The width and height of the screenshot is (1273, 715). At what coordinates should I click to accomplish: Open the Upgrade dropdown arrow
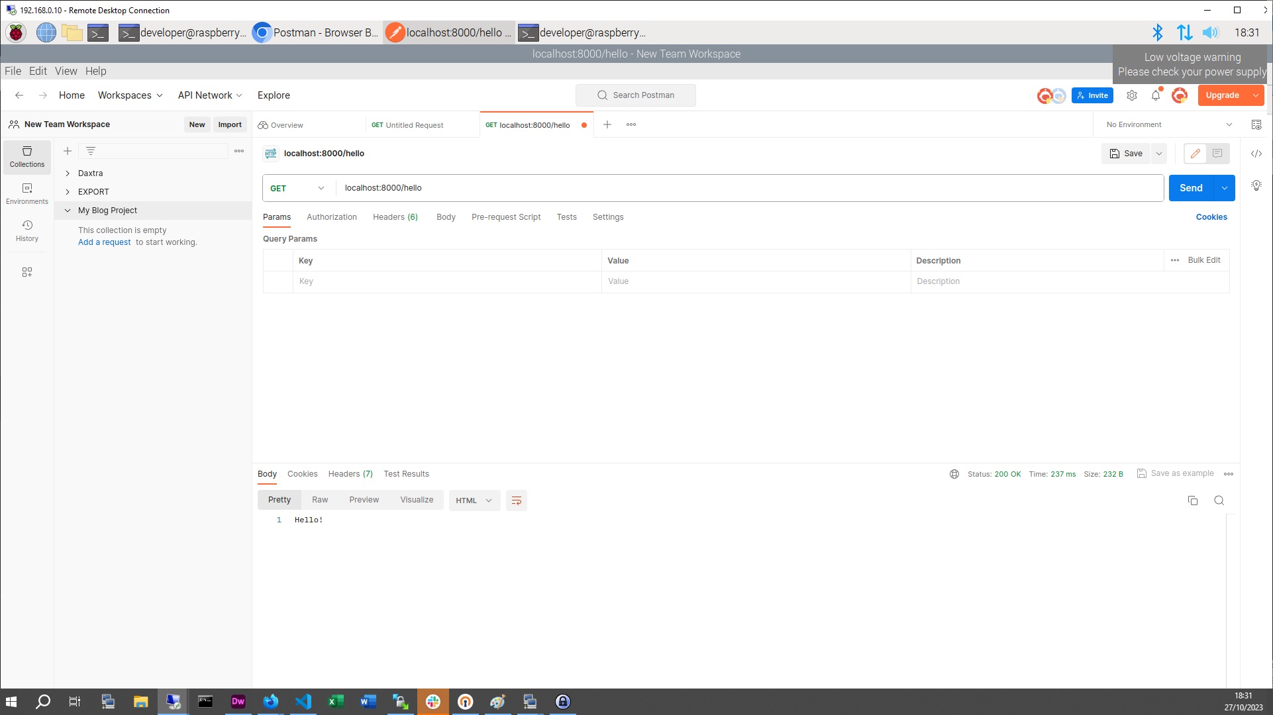click(1256, 95)
